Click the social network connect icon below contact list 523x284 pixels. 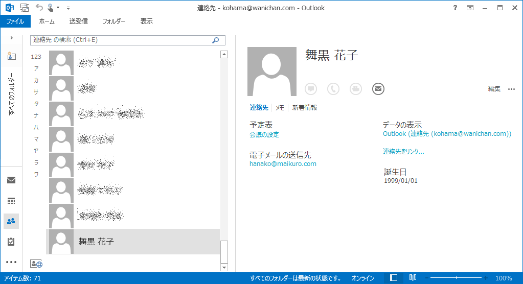point(36,264)
